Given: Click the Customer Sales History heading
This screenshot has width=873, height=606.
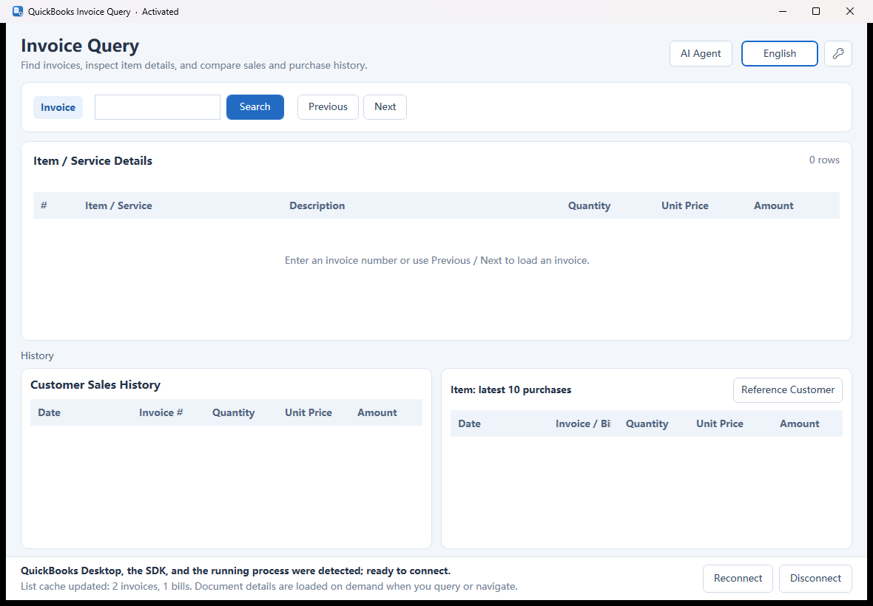Looking at the screenshot, I should pyautogui.click(x=95, y=385).
